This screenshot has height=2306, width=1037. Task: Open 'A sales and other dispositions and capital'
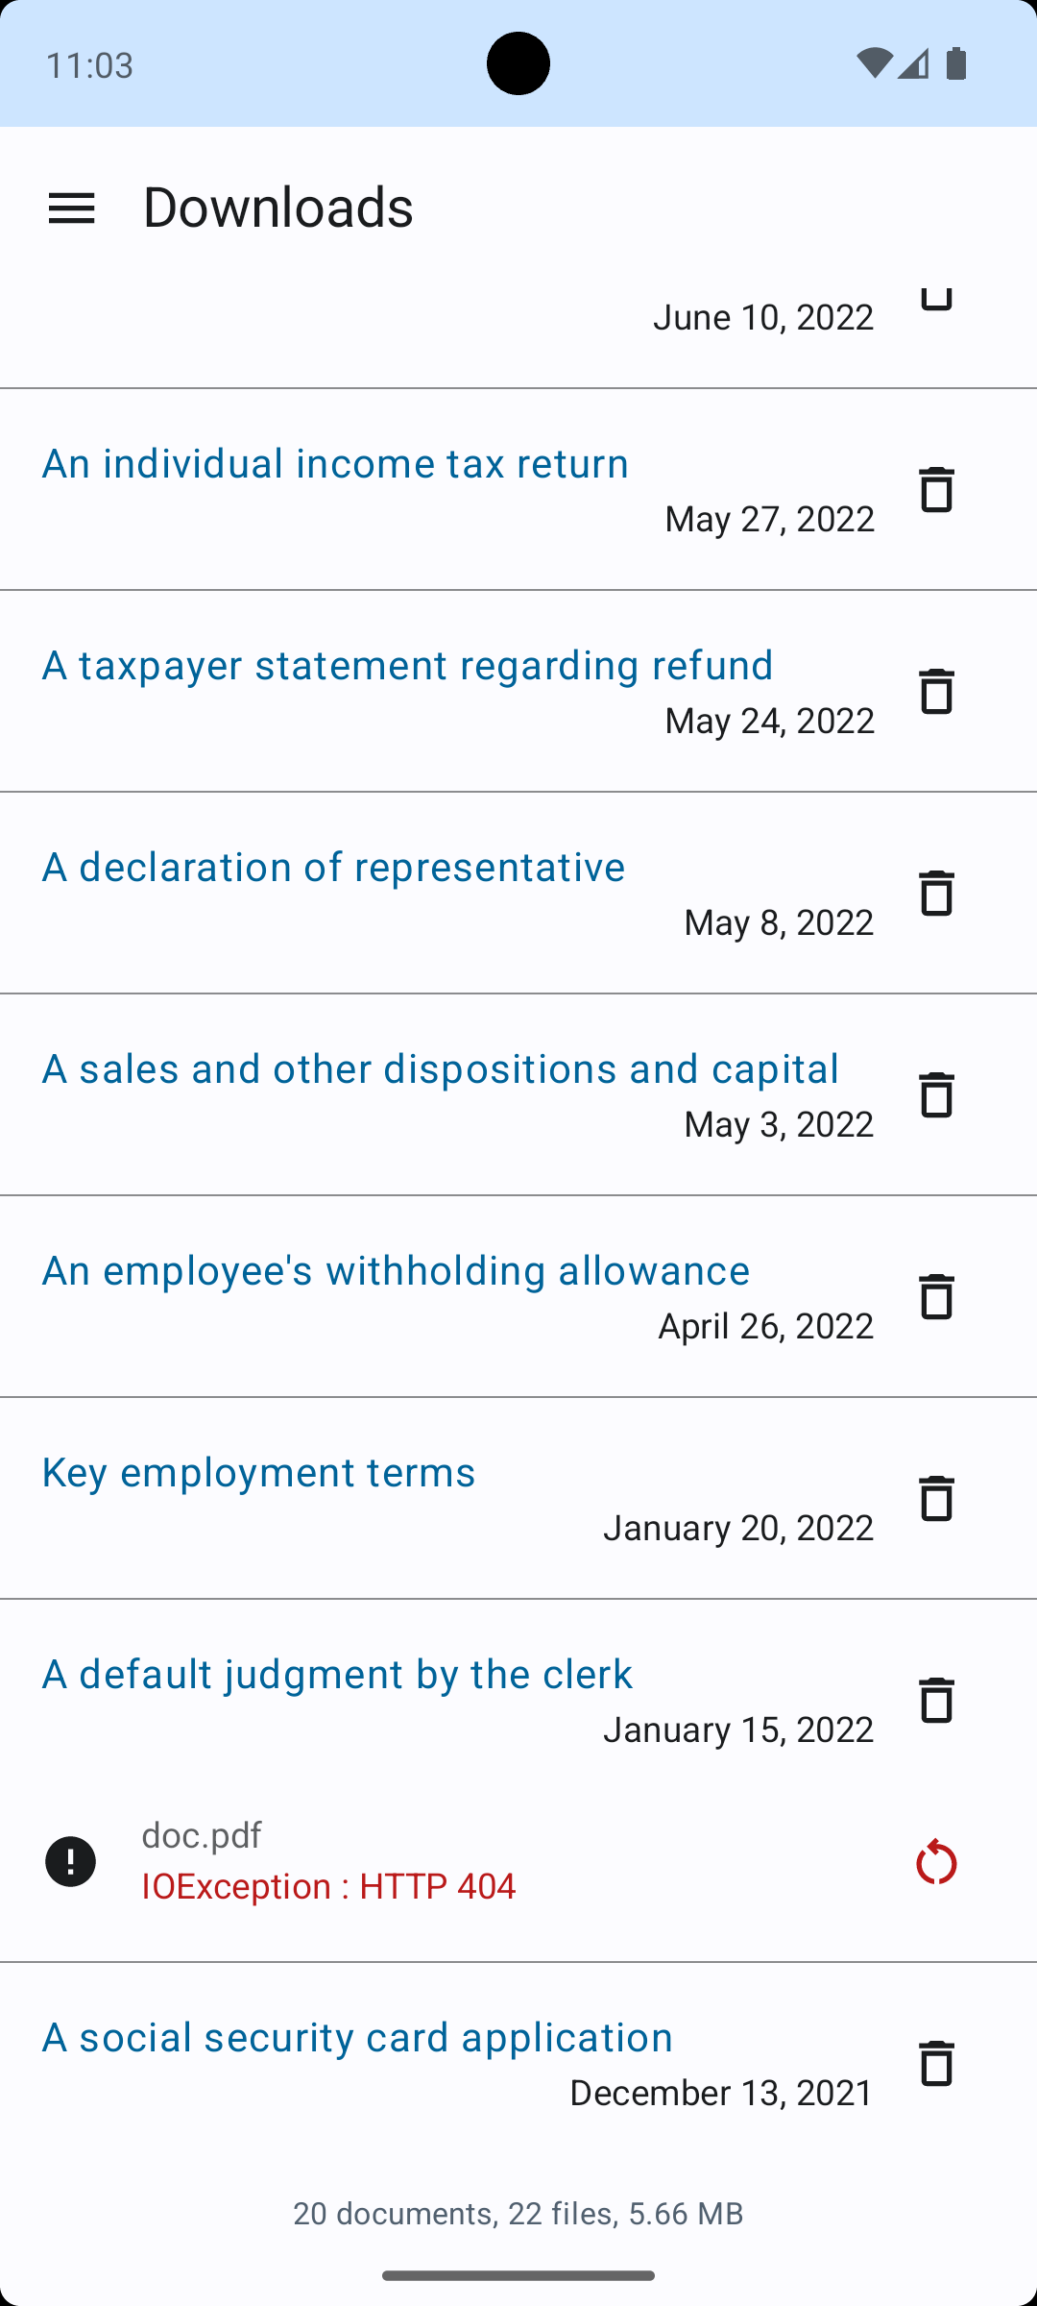pos(440,1068)
